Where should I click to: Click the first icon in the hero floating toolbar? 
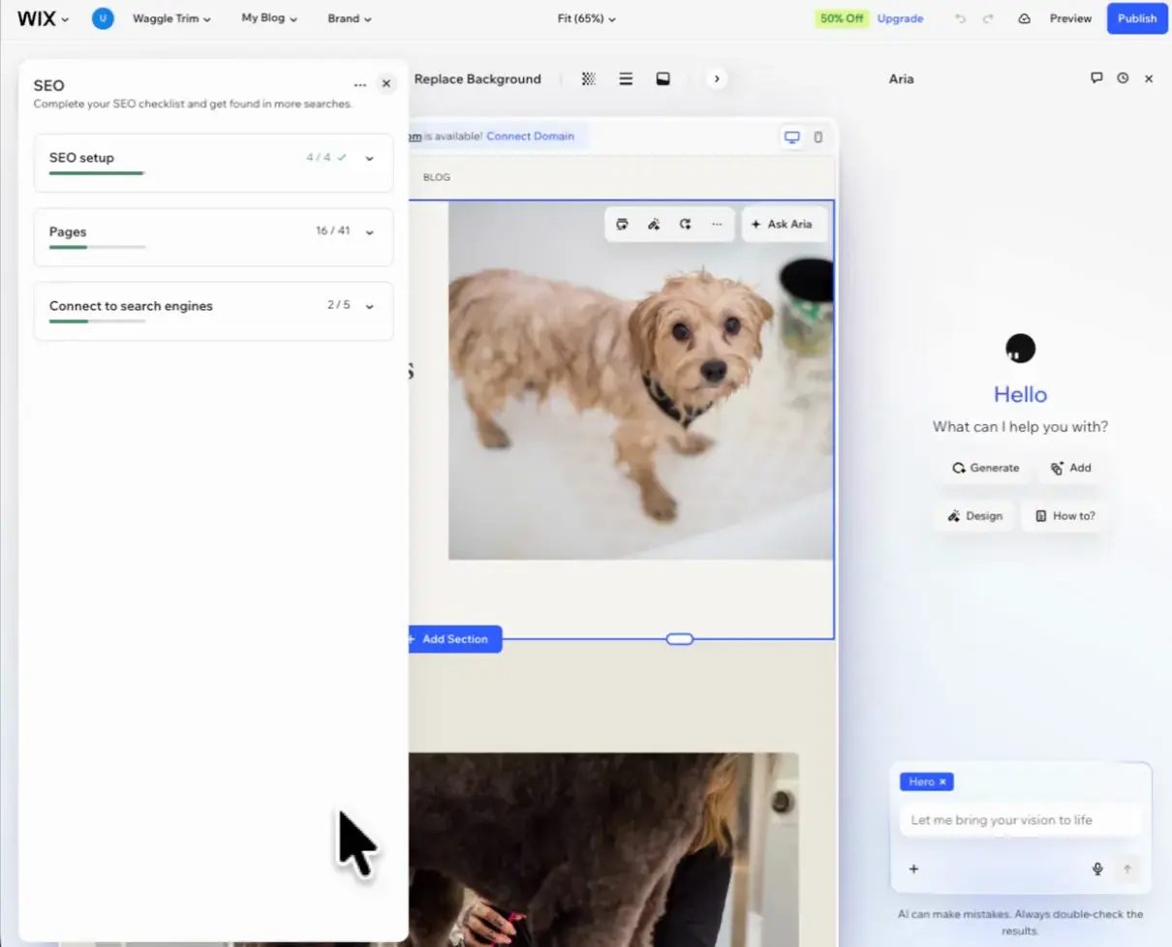[622, 225]
